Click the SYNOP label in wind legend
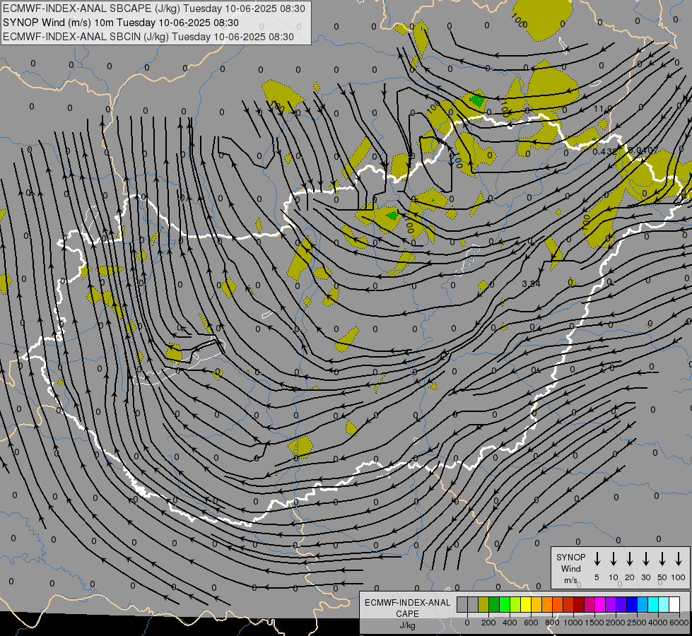 pos(570,557)
